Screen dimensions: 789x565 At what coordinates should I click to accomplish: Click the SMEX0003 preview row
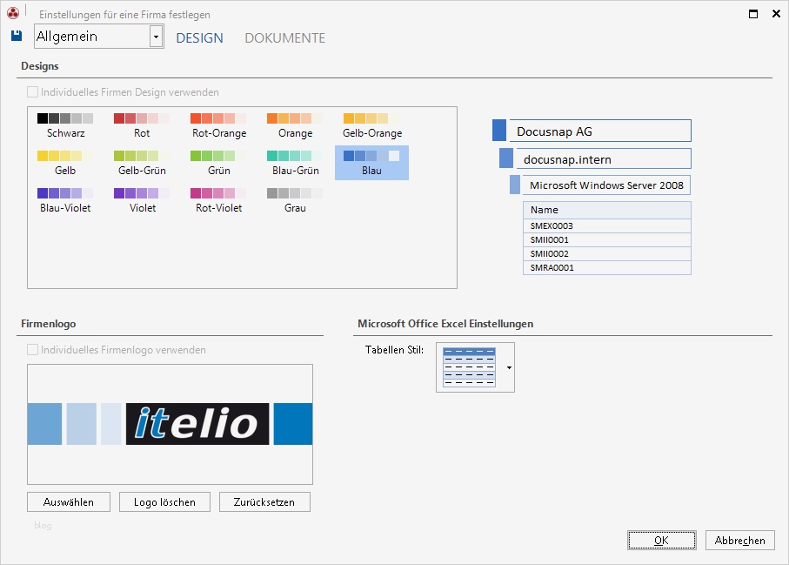point(607,225)
